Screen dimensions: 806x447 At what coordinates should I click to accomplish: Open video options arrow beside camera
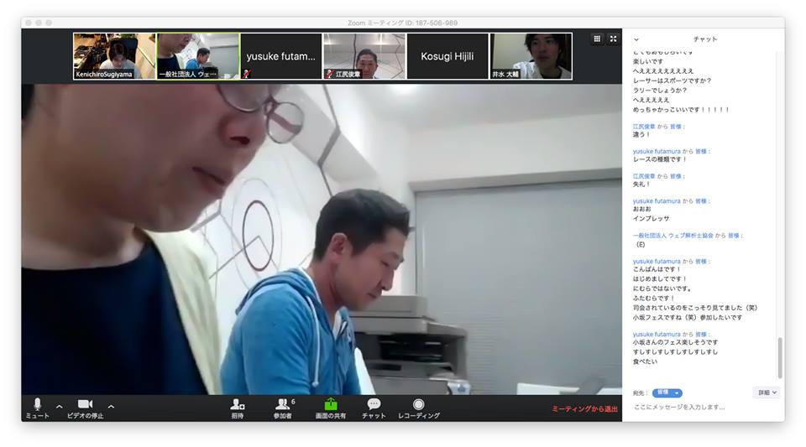pyautogui.click(x=111, y=407)
